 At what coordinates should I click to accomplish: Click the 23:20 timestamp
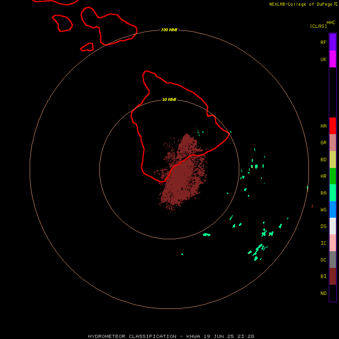click(246, 336)
